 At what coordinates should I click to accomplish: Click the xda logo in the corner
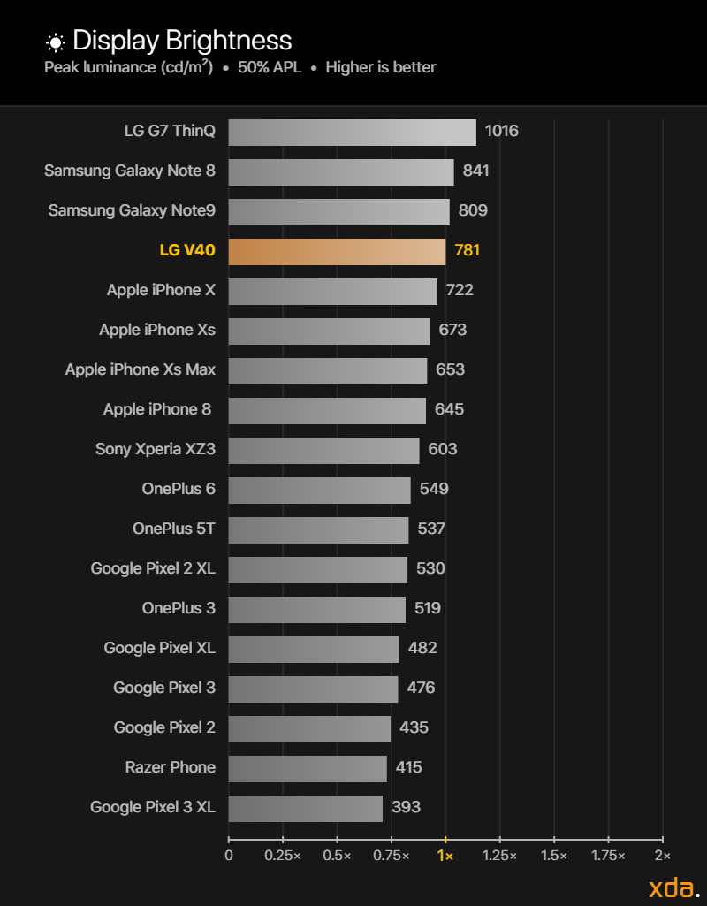tap(673, 887)
